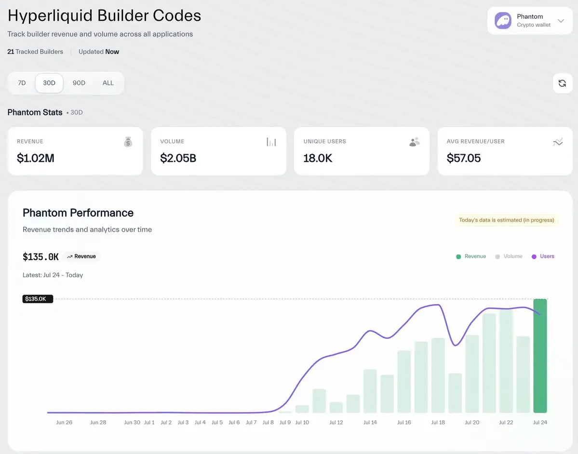Click the '21 Tracked Builders' text
578x454 pixels.
point(35,52)
